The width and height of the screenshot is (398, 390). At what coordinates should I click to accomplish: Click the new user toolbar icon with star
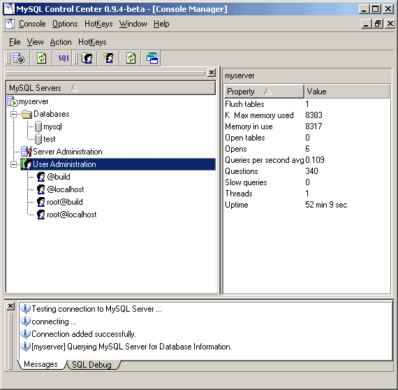coord(108,59)
